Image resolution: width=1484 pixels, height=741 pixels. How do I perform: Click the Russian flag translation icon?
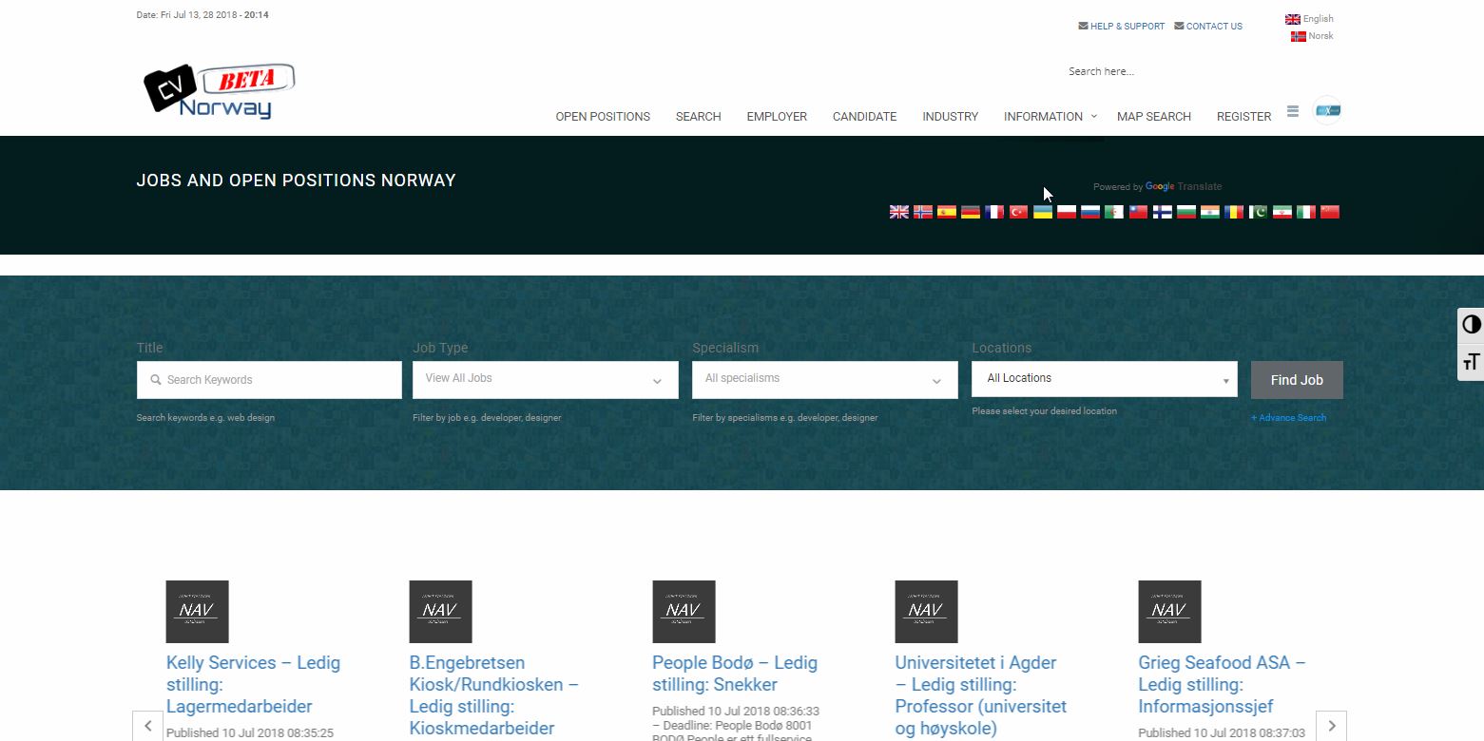point(1090,212)
